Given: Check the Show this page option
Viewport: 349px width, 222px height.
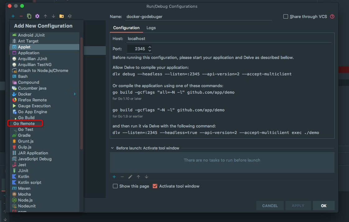Looking at the screenshot, I should point(115,186).
